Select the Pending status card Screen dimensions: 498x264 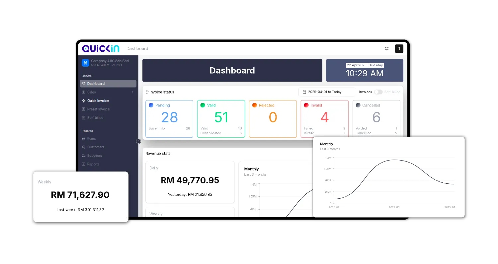click(169, 119)
